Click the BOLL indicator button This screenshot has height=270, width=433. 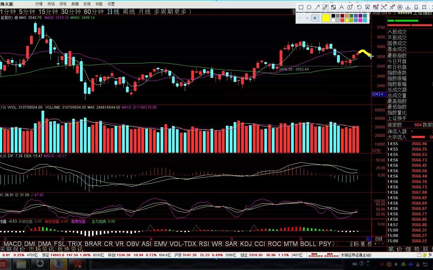coord(308,244)
